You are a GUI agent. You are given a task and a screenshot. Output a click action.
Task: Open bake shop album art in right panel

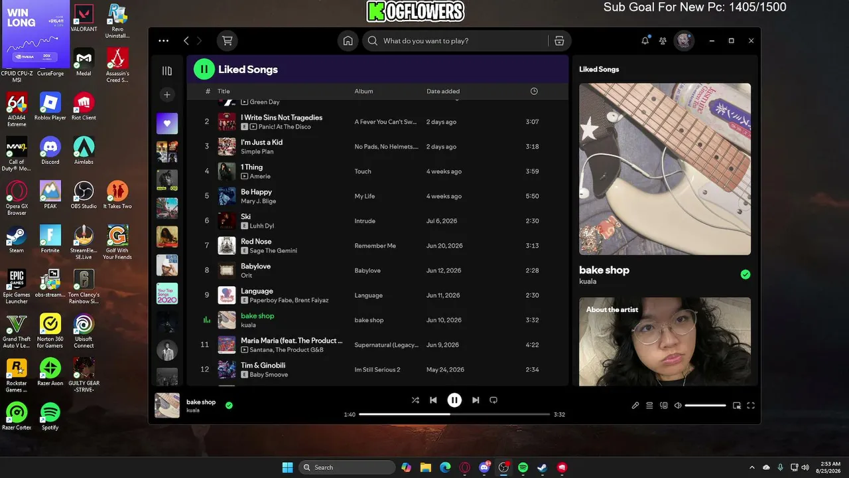coord(665,169)
